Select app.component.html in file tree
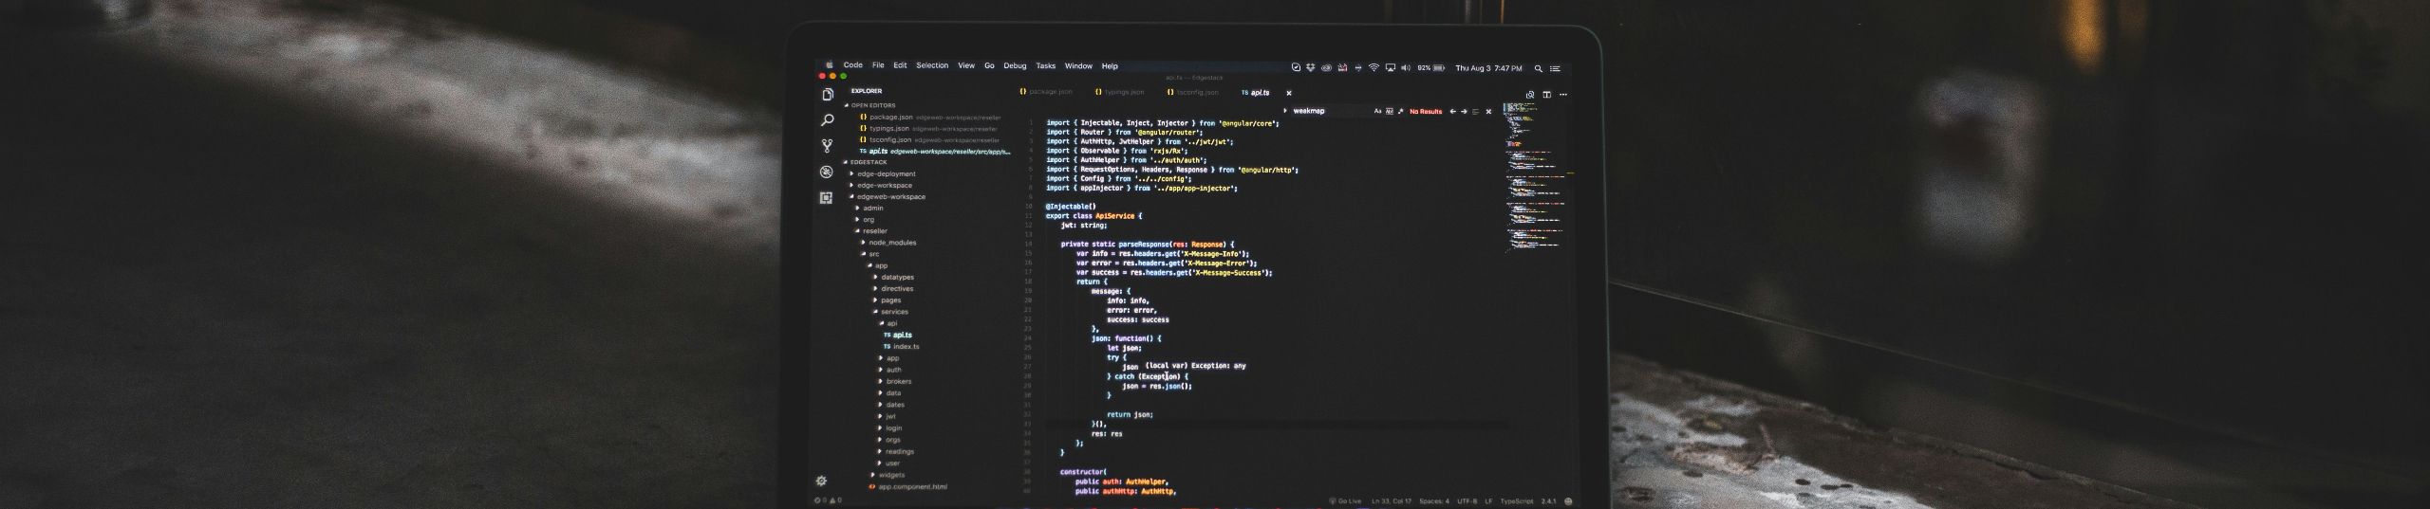The image size is (2430, 509). click(x=907, y=487)
